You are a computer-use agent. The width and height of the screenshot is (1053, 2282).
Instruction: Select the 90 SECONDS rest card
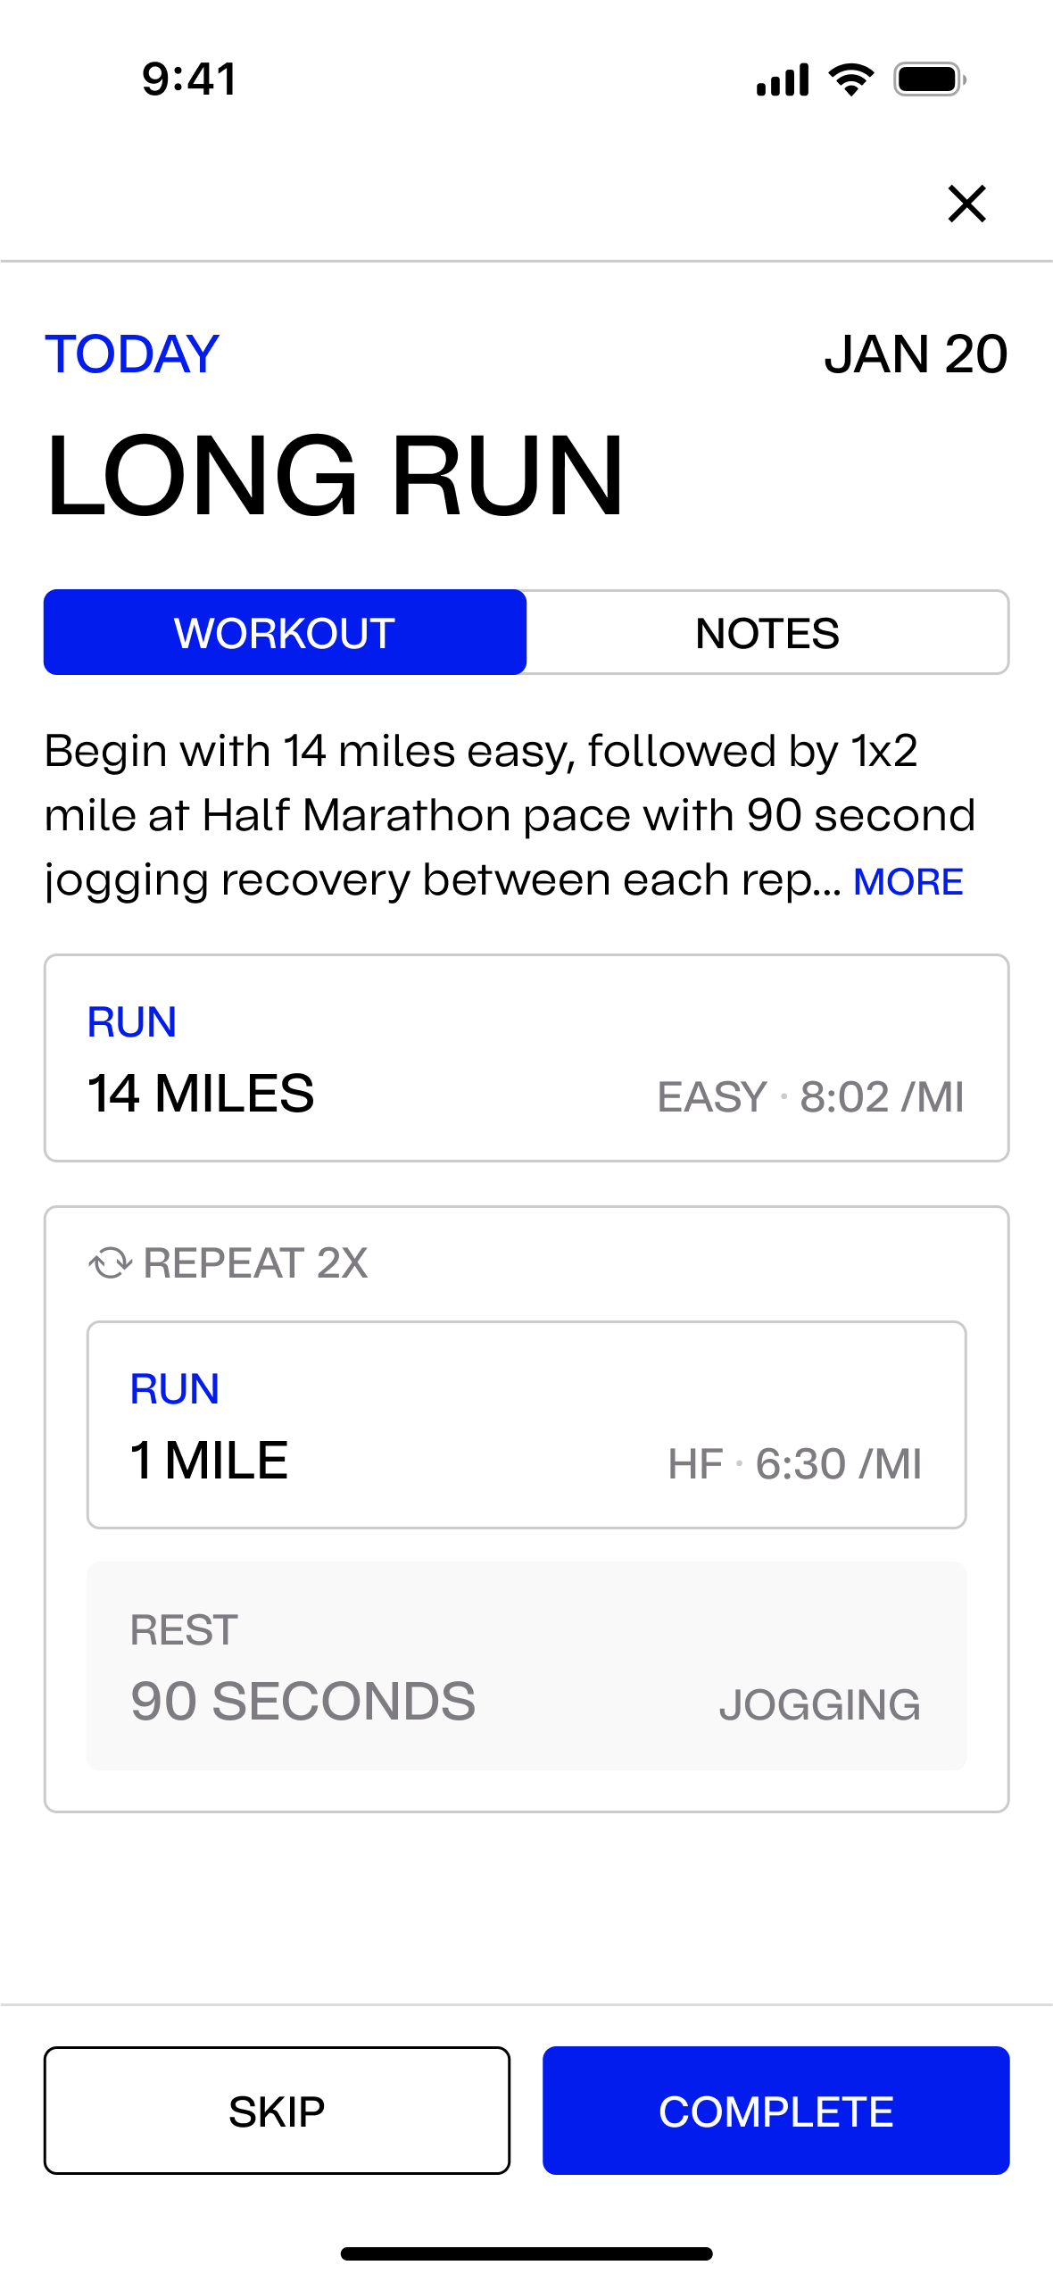[x=526, y=1666]
